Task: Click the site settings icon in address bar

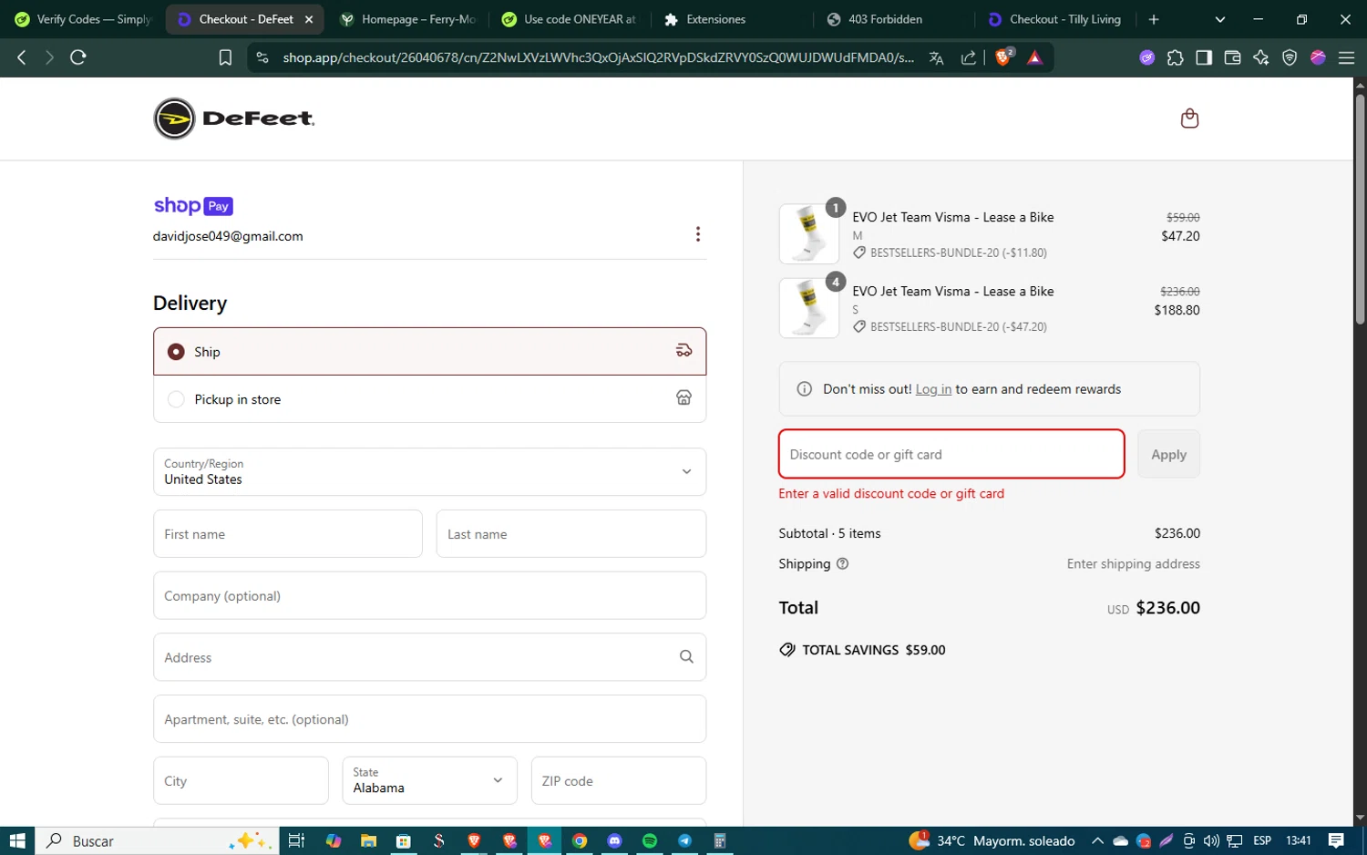Action: (262, 57)
